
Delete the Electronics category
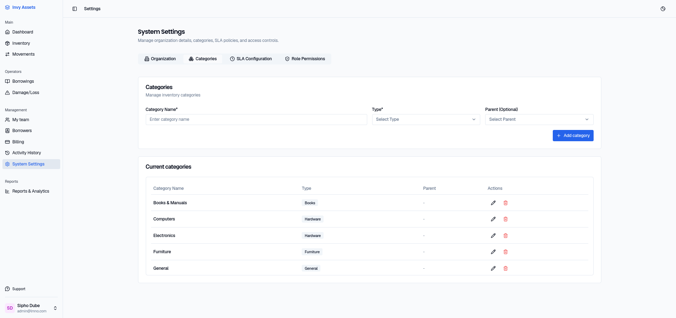[506, 236]
